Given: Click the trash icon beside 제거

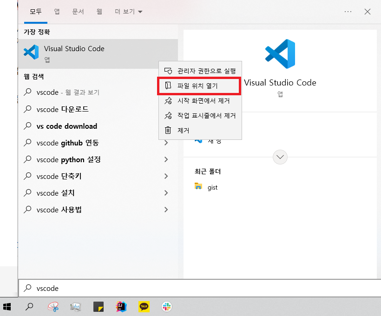Looking at the screenshot, I should click(168, 130).
